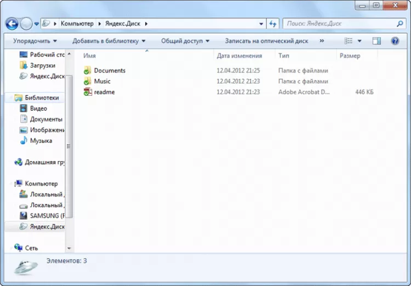Click the Музыка note icon
Image resolution: width=411 pixels, height=286 pixels.
[24, 140]
